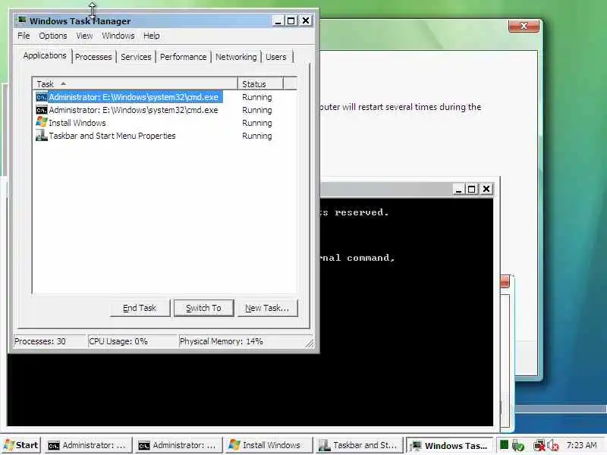Viewport: 607px width, 455px height.
Task: Click the muted volume tray icon
Action: 553,446
